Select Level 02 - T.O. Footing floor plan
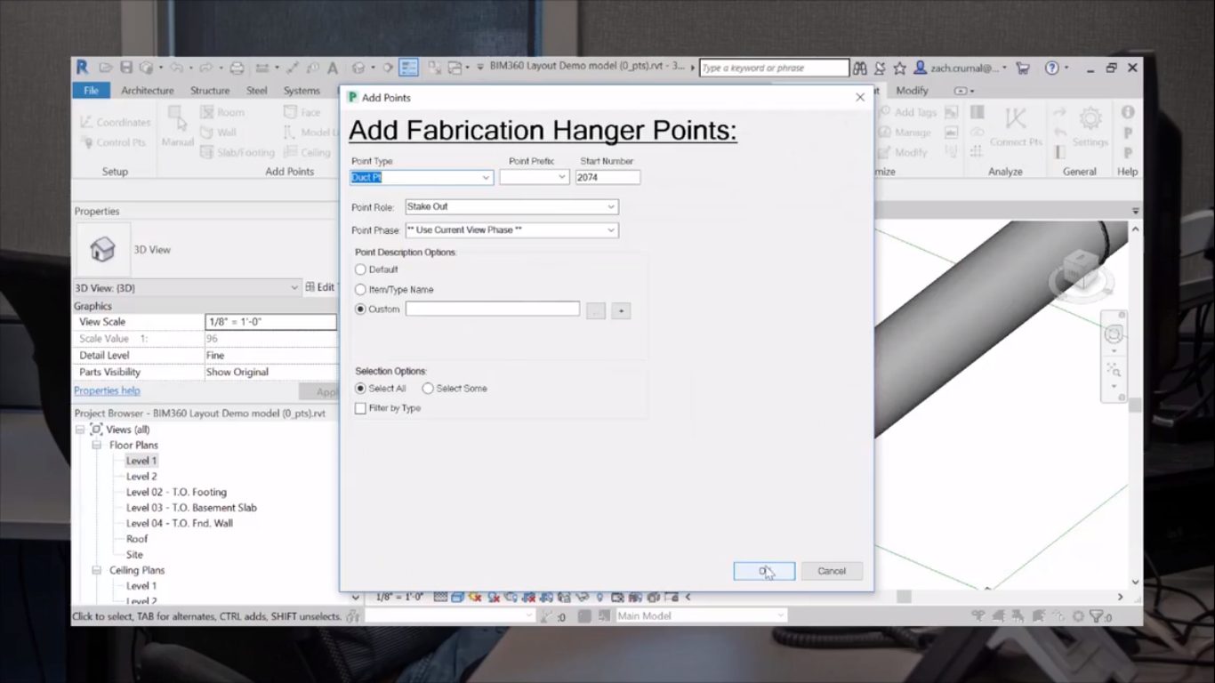Image resolution: width=1215 pixels, height=683 pixels. point(176,492)
